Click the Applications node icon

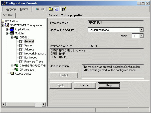12,29
